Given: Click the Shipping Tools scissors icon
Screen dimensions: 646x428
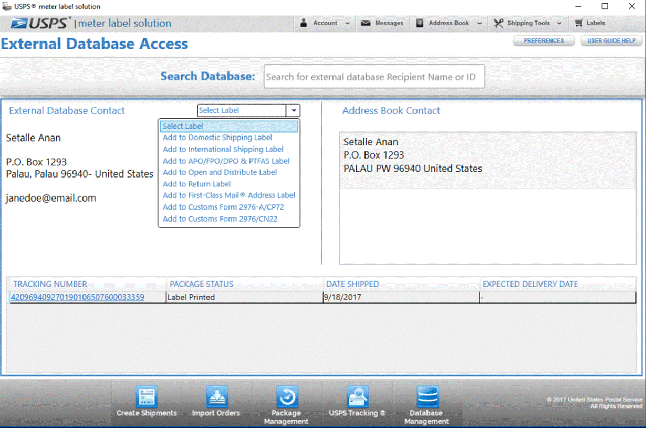Looking at the screenshot, I should pos(498,23).
